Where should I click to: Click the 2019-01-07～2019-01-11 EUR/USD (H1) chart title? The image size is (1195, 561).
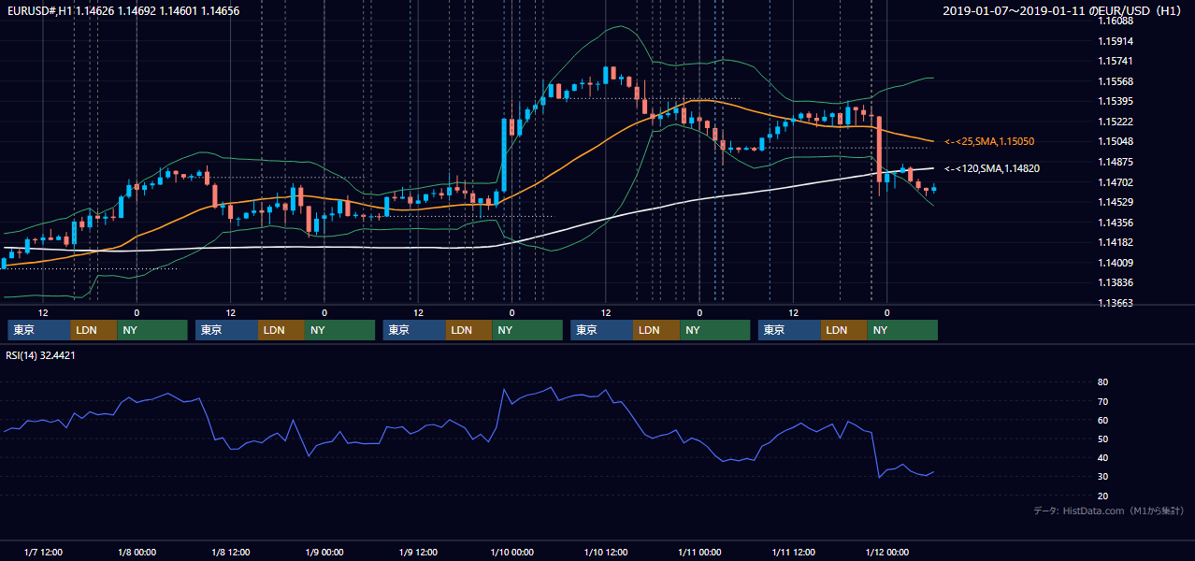tap(1063, 11)
